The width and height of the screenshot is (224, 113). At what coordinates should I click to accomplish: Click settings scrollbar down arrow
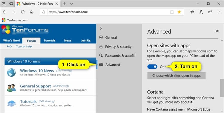pos(222,111)
